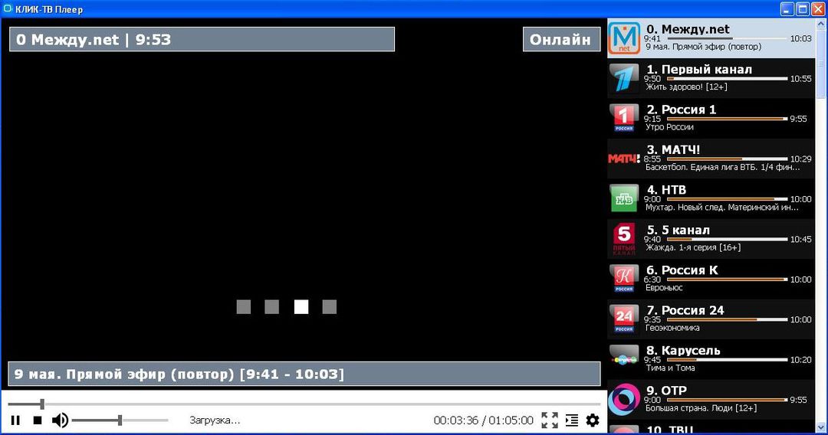
Task: Close the КЛИК-ТВ Плеер window
Action: 818,9
